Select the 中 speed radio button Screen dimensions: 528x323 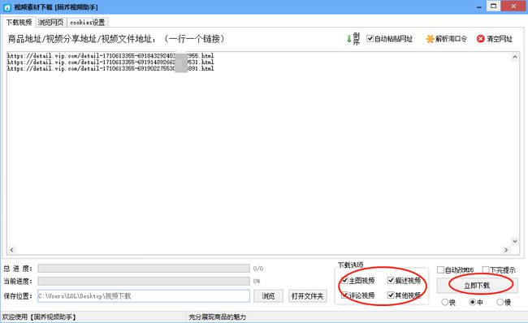point(473,302)
